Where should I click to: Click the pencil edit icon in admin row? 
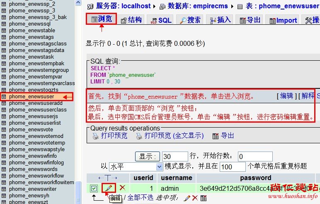tap(109, 188)
